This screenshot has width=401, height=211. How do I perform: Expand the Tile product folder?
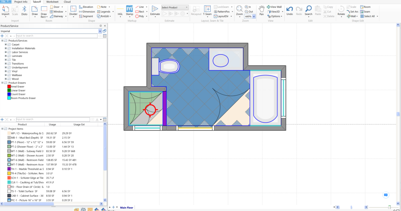(x=6, y=60)
